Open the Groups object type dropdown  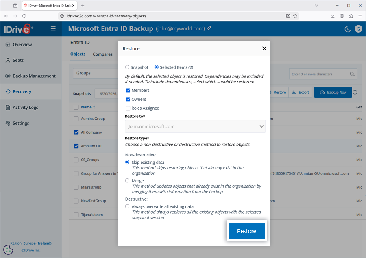(x=95, y=73)
